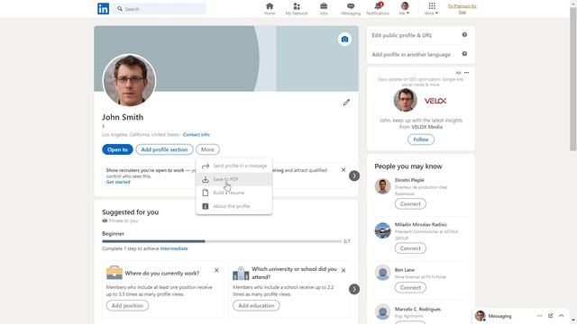
Task: Select Send profile in a message
Action: (234, 166)
